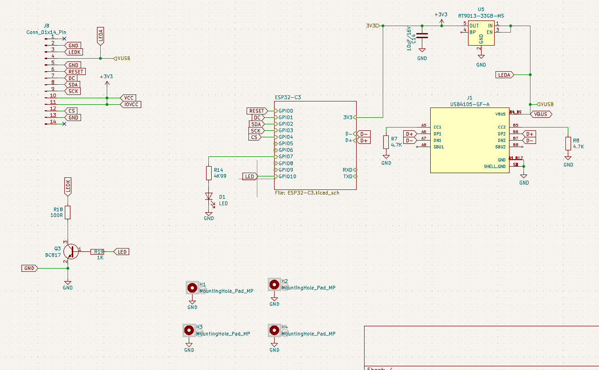Select the IOVCC global label

coord(131,104)
